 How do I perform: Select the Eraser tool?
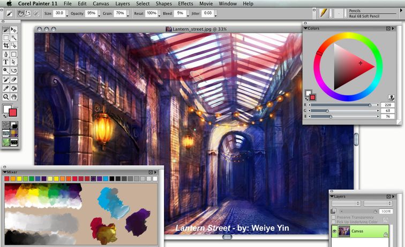14,80
